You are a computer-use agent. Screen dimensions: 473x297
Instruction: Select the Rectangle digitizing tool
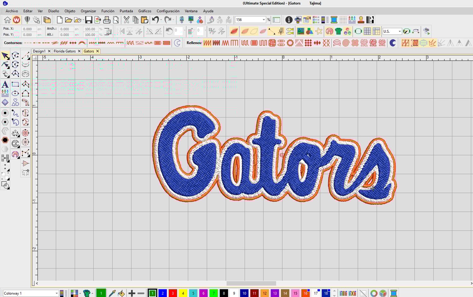click(15, 84)
